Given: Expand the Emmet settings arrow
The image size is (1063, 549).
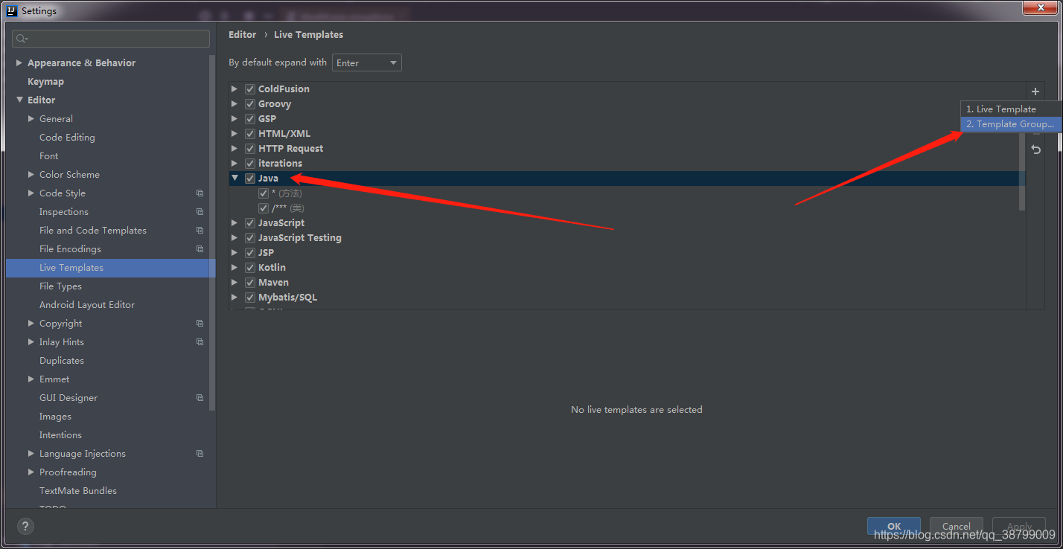Looking at the screenshot, I should (x=31, y=379).
